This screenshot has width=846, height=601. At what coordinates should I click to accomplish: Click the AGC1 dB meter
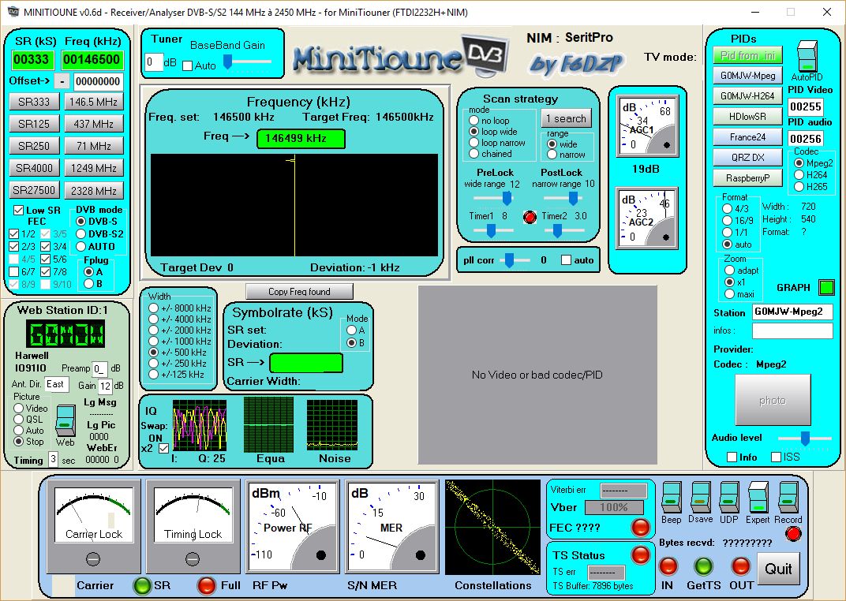pyautogui.click(x=647, y=127)
